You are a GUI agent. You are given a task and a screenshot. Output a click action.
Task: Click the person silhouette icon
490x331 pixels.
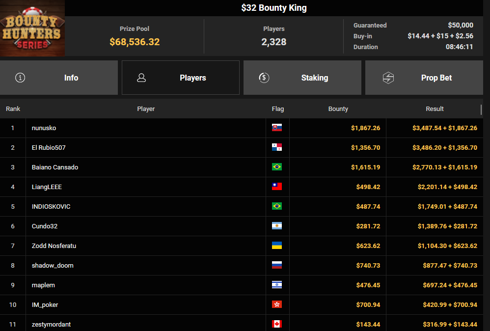click(141, 78)
